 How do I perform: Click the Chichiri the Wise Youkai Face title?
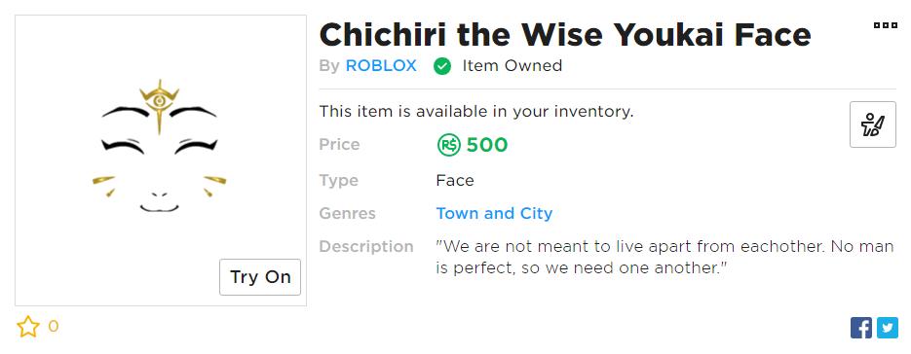565,34
